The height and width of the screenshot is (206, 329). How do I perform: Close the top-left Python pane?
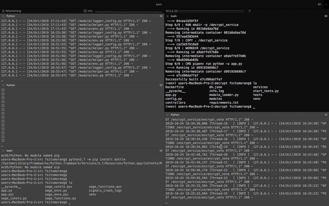coord(4,16)
